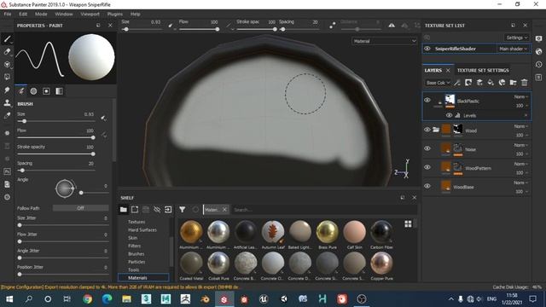The height and width of the screenshot is (307, 546).
Task: Open Wood folder blend mode dropdown
Action: 521,126
